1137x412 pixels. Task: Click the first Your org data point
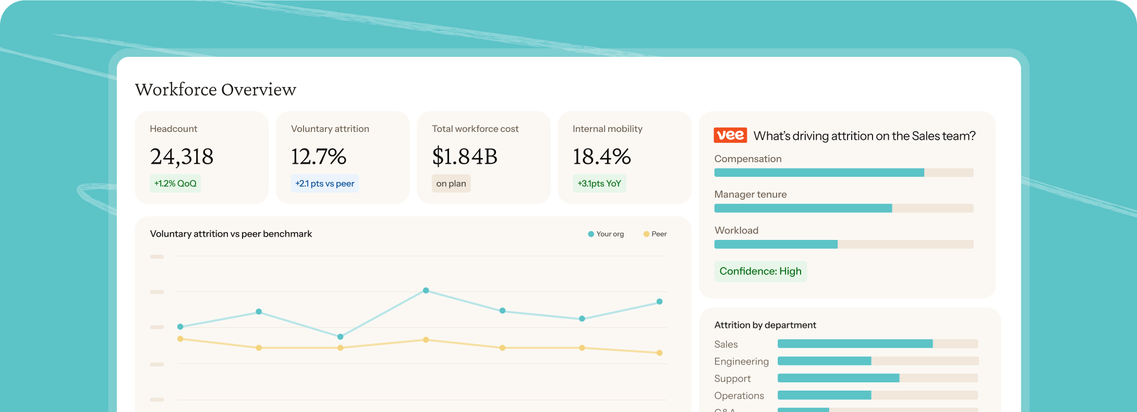click(180, 327)
